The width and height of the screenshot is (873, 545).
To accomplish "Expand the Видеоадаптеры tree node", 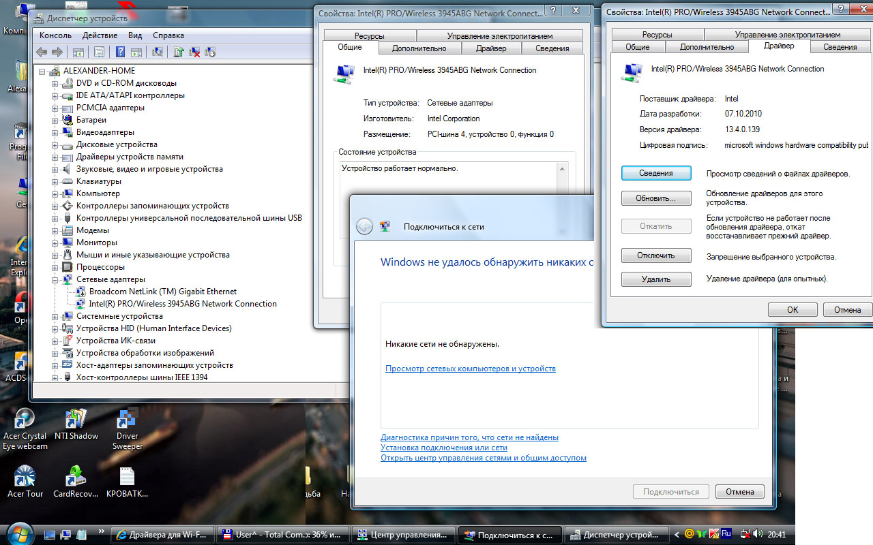I will pos(55,132).
